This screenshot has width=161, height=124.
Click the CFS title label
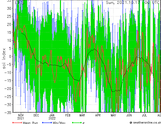(x=20, y=3)
